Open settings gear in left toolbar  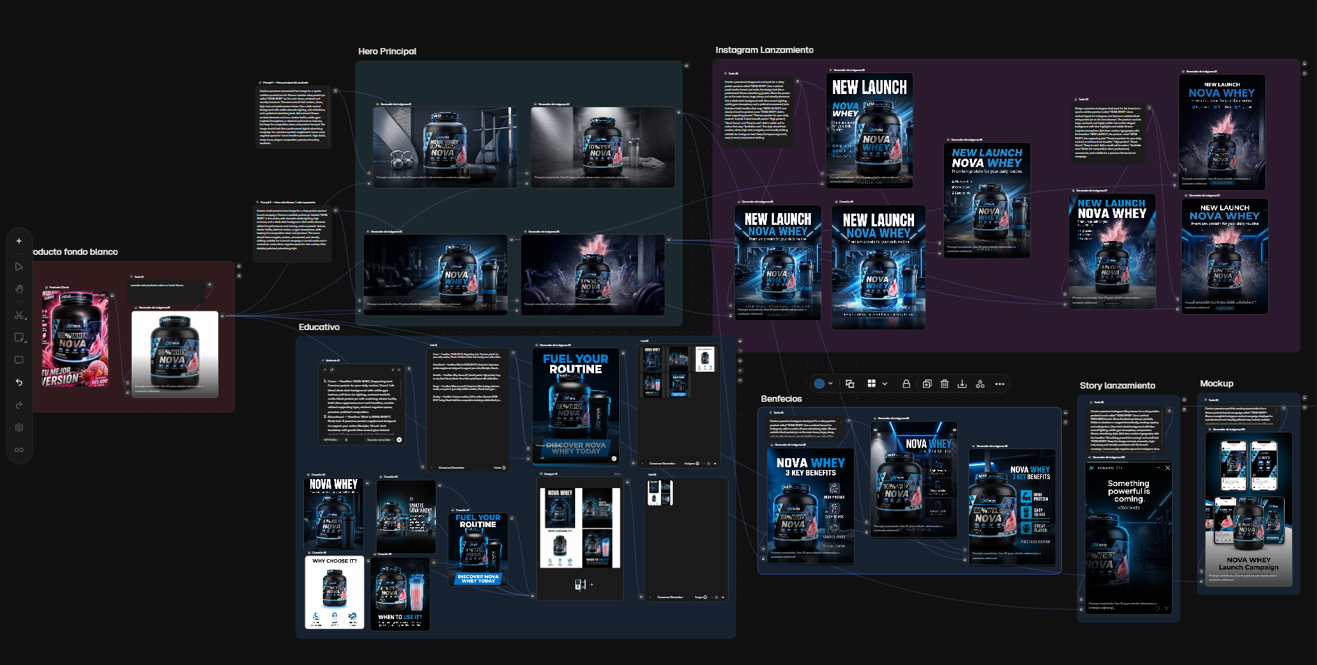click(x=19, y=428)
